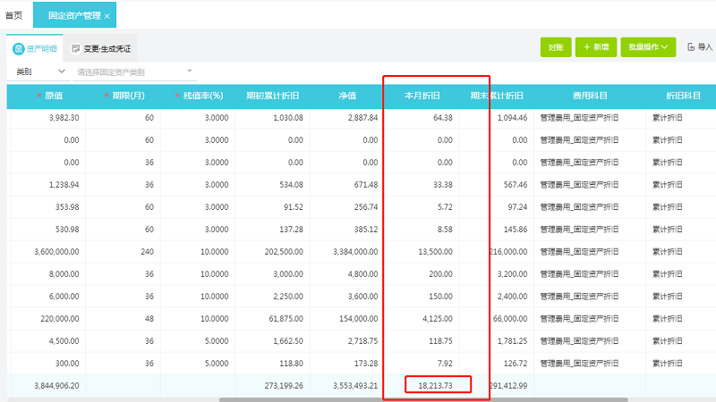Click the 8,000.00 original value cell

(x=64, y=274)
